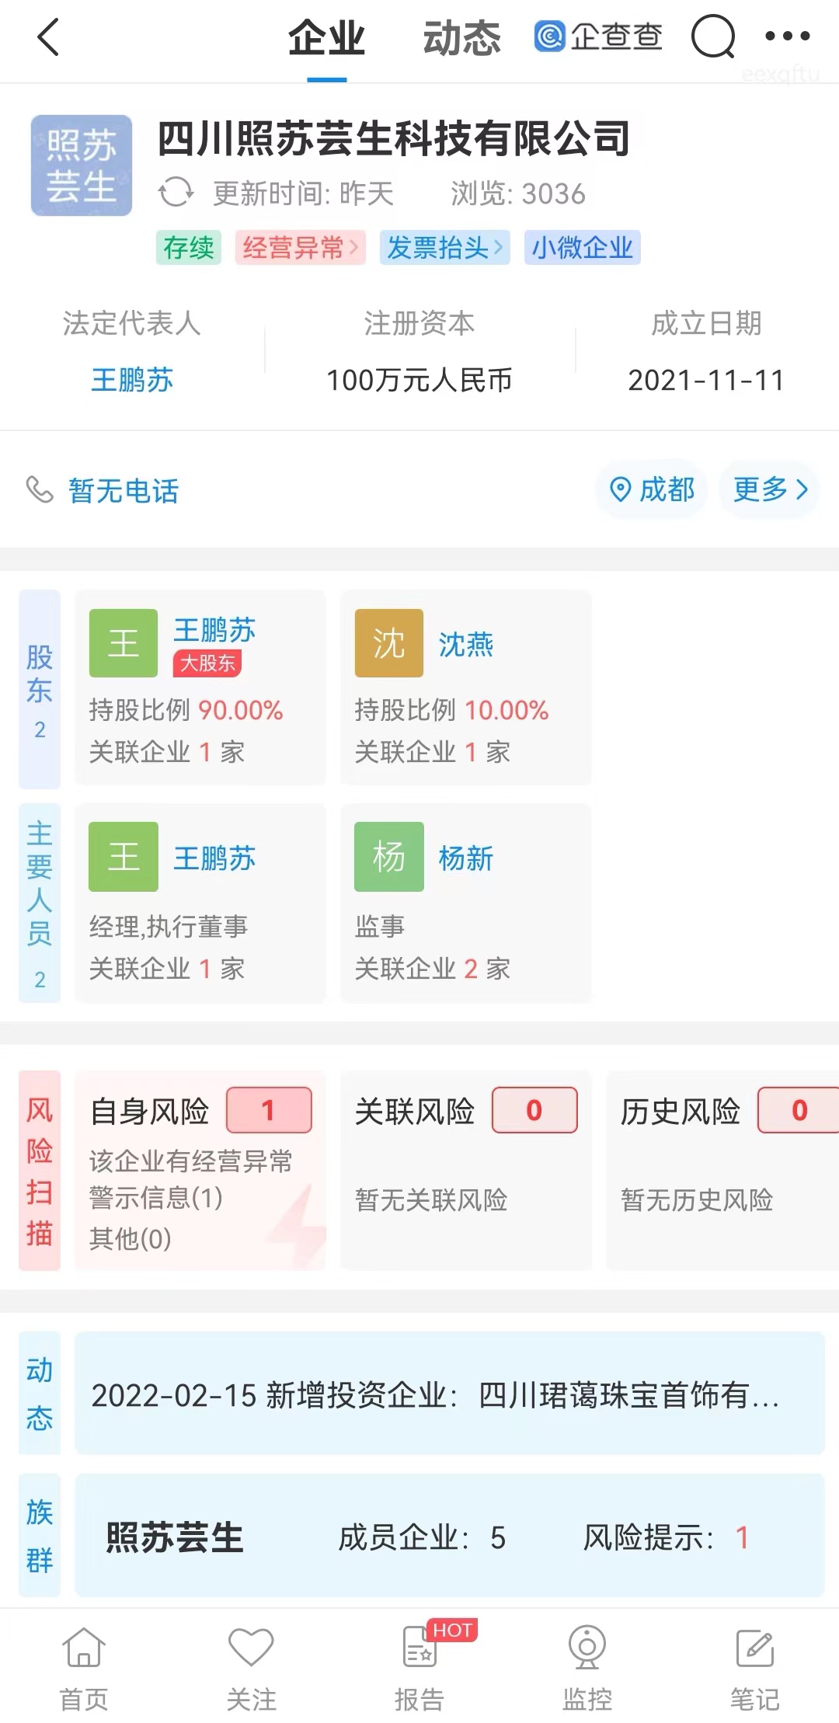839x1723 pixels.
Task: Open the three-dot more menu
Action: point(787,36)
